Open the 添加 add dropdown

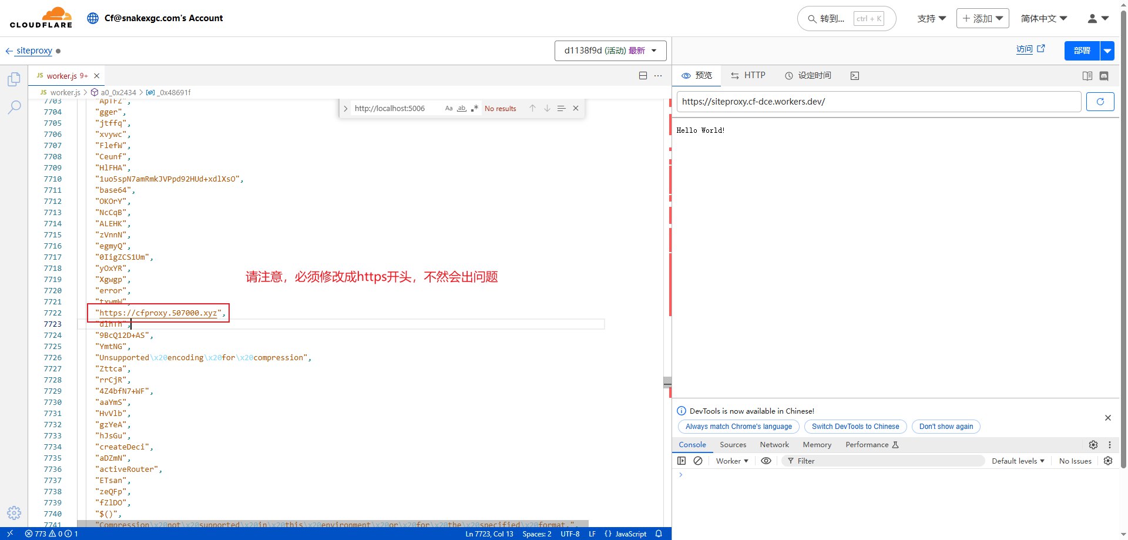click(x=983, y=18)
